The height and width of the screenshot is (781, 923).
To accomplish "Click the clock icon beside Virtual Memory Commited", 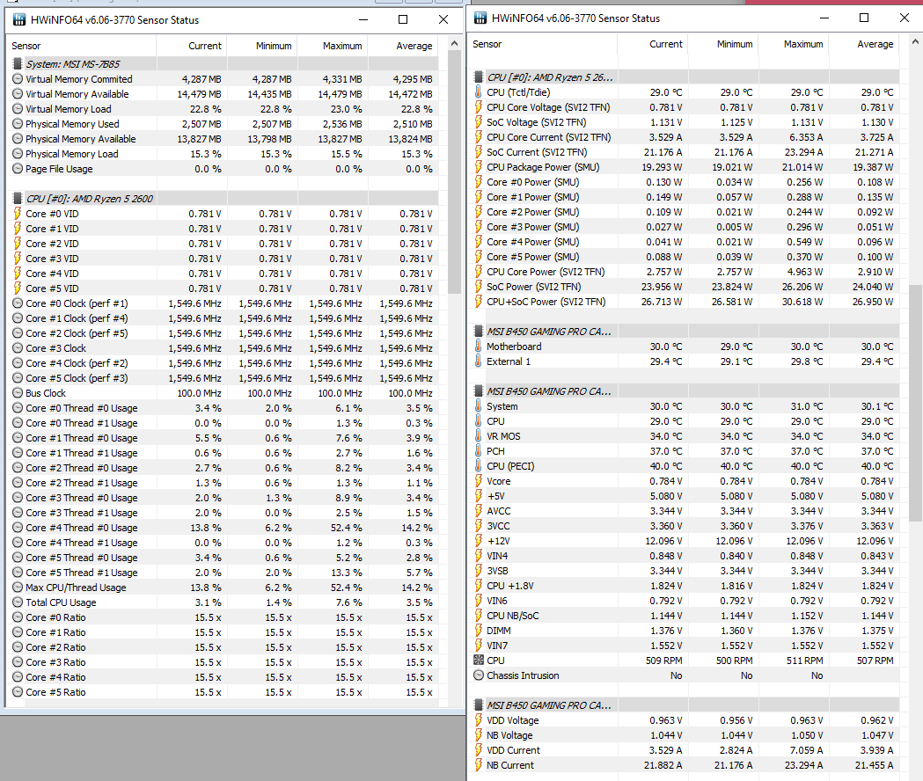I will point(18,79).
